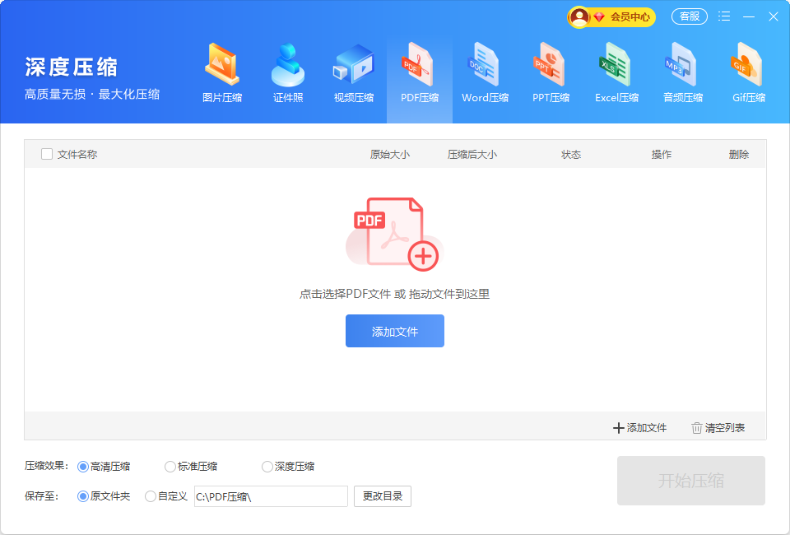The height and width of the screenshot is (535, 790).
Task: Click the large PDF add-file illustration
Action: coord(395,234)
